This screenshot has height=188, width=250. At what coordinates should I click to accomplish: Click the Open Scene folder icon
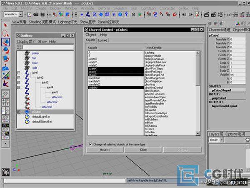[x=36, y=15]
